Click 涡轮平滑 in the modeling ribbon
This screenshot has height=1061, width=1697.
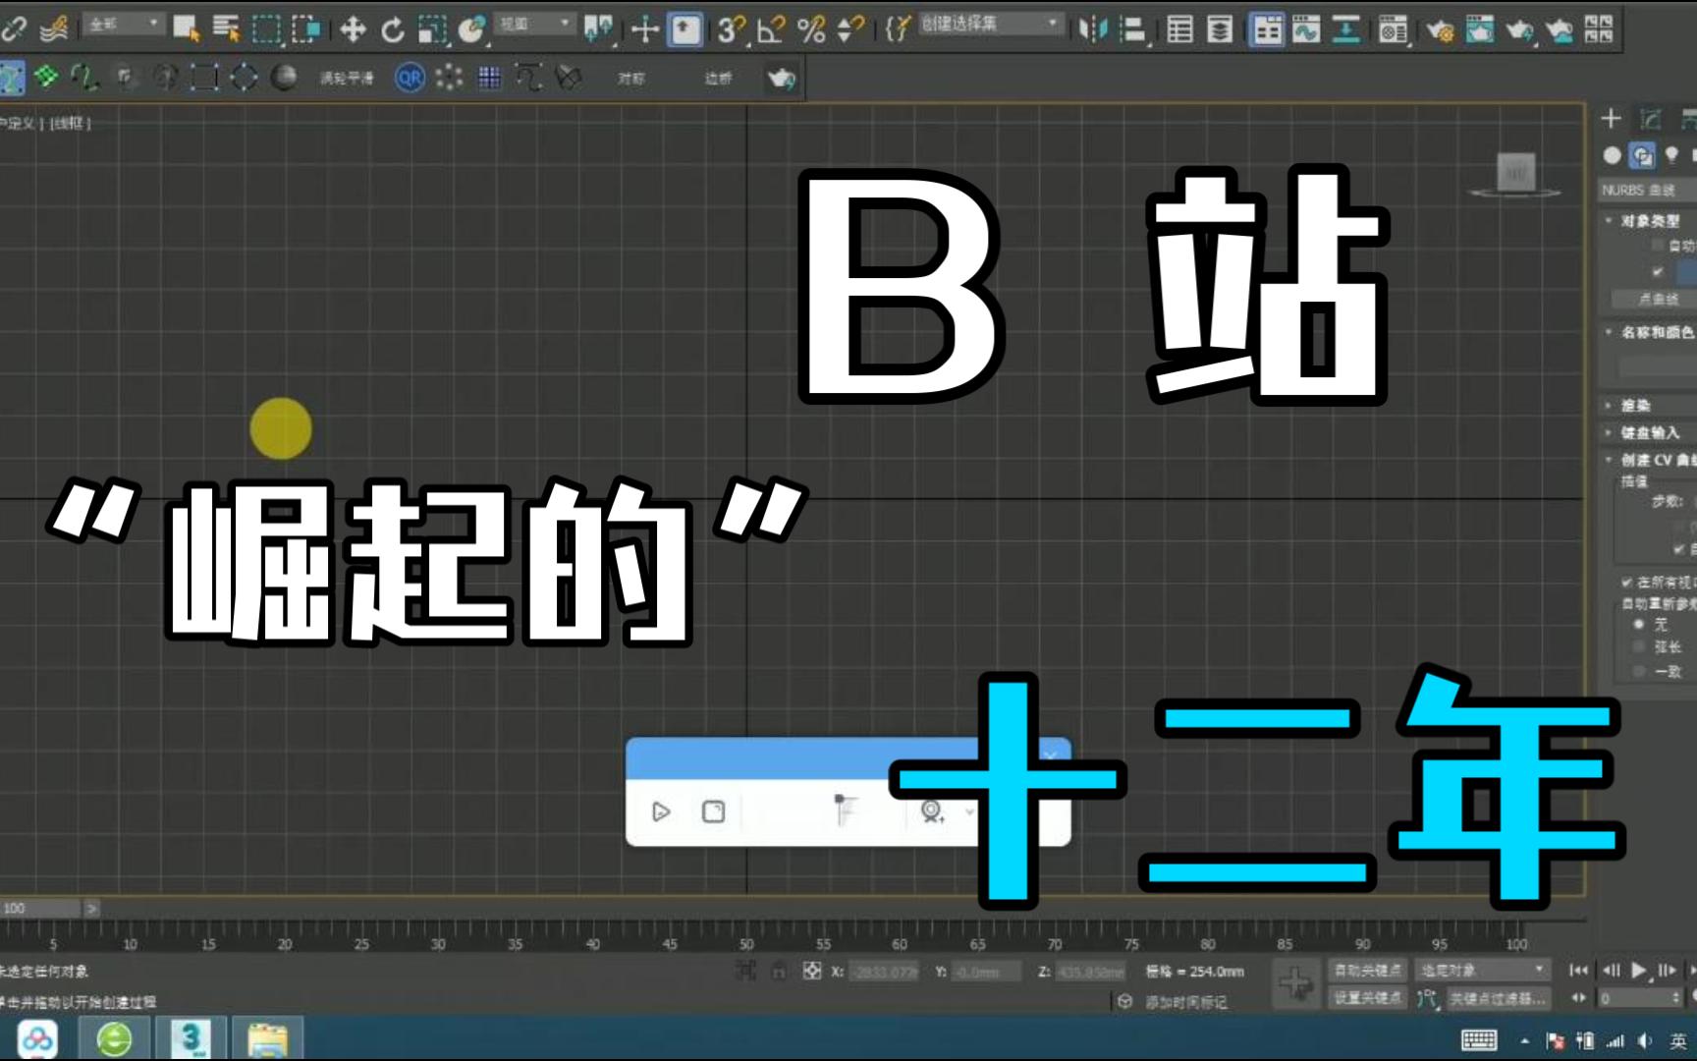tap(347, 78)
